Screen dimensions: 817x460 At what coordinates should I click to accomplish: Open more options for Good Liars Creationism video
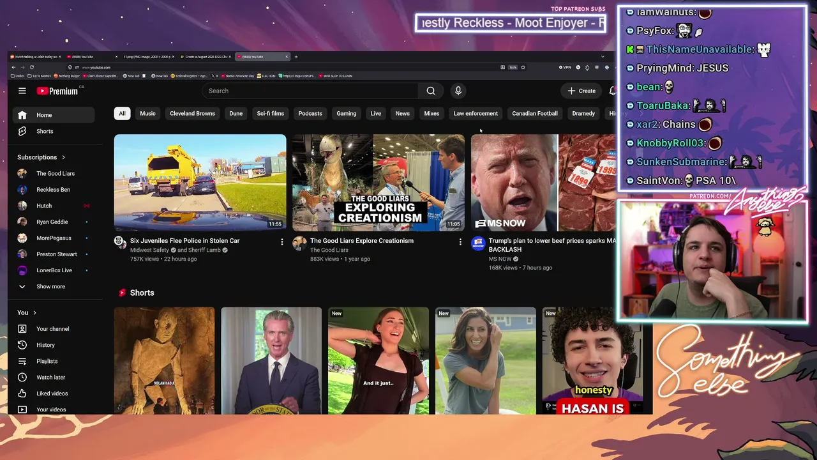click(x=460, y=241)
